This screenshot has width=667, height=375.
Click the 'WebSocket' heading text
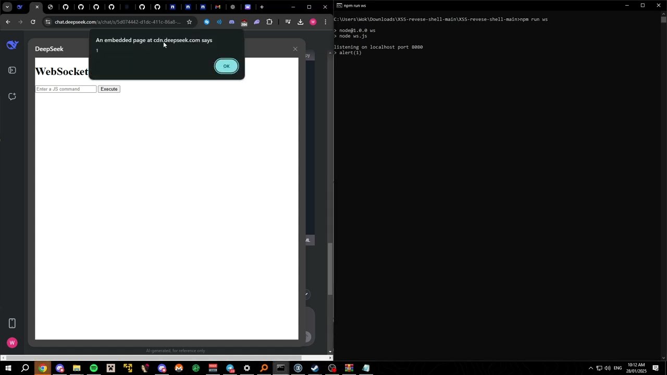tap(61, 71)
